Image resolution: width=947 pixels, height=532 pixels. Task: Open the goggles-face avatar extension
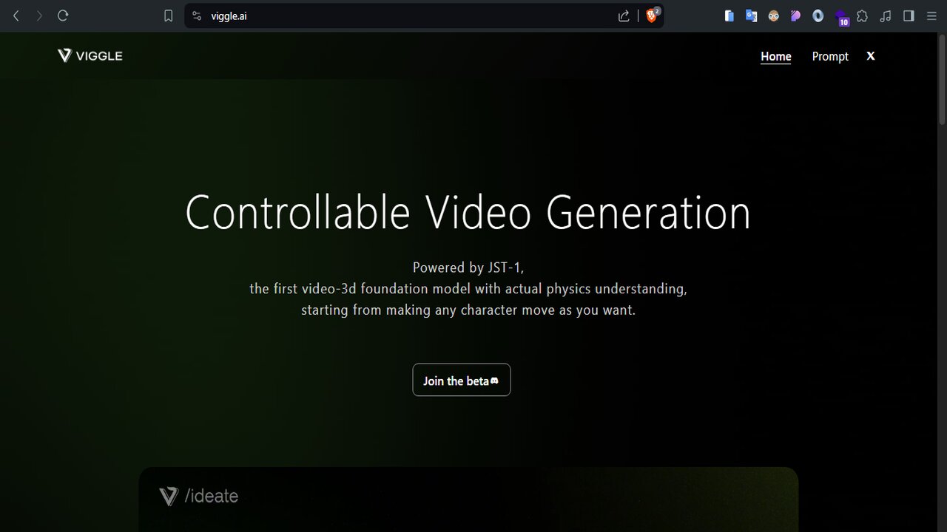tap(774, 16)
